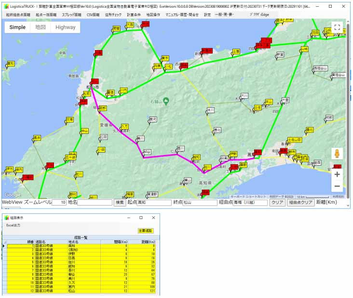Focus the 地名 search field
This screenshot has width=353, height=298.
click(x=95, y=203)
